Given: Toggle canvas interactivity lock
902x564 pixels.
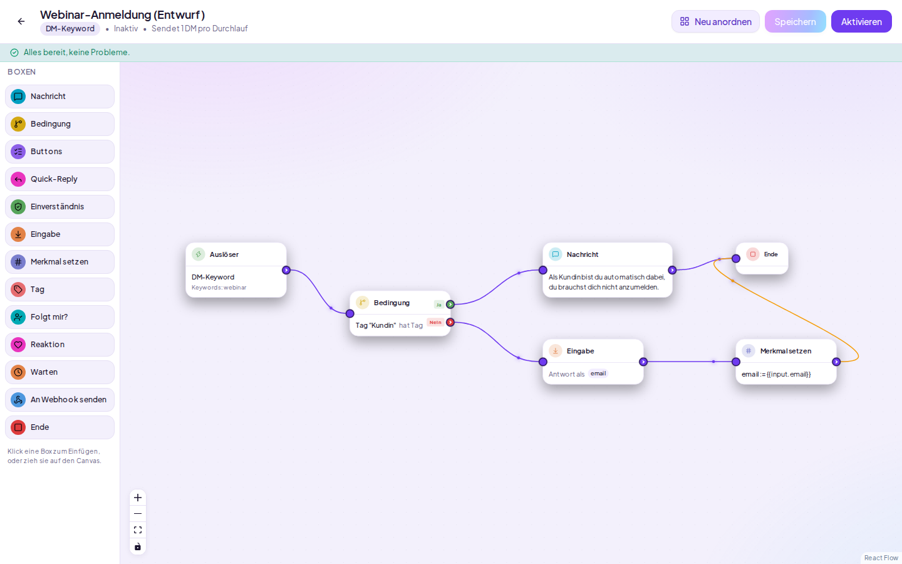Looking at the screenshot, I should coord(138,546).
